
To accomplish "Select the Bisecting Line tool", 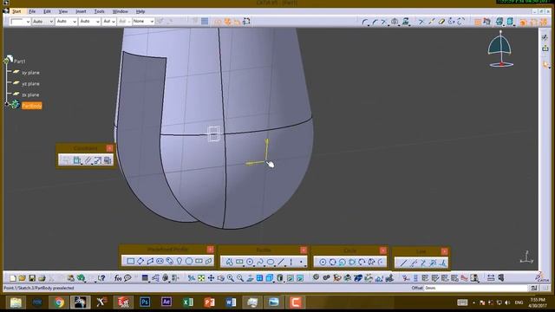I will [433, 263].
